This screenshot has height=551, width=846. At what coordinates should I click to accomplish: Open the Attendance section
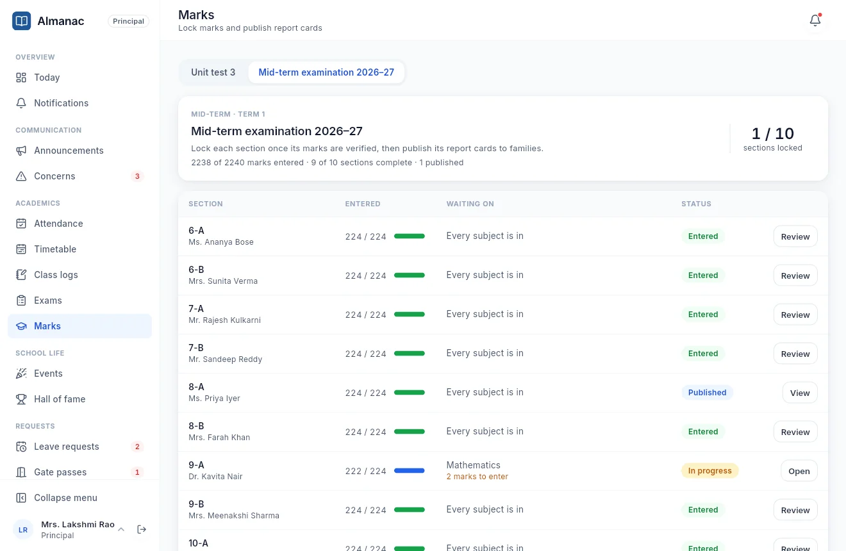click(79, 224)
